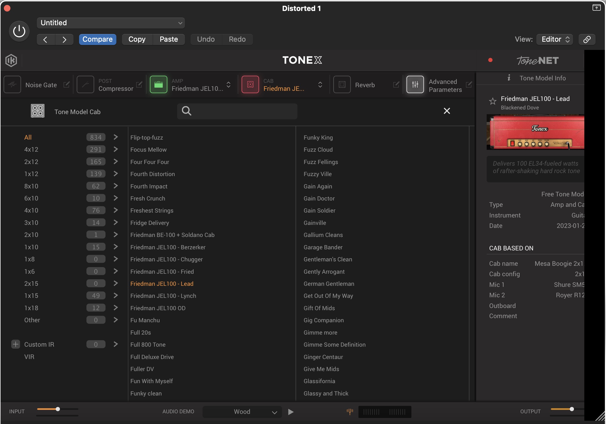The image size is (606, 424).
Task: Edit the Noise Gate settings
Action: (x=66, y=84)
